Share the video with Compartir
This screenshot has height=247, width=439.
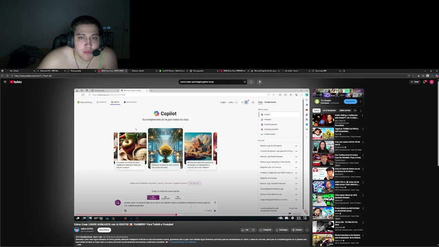point(265,230)
